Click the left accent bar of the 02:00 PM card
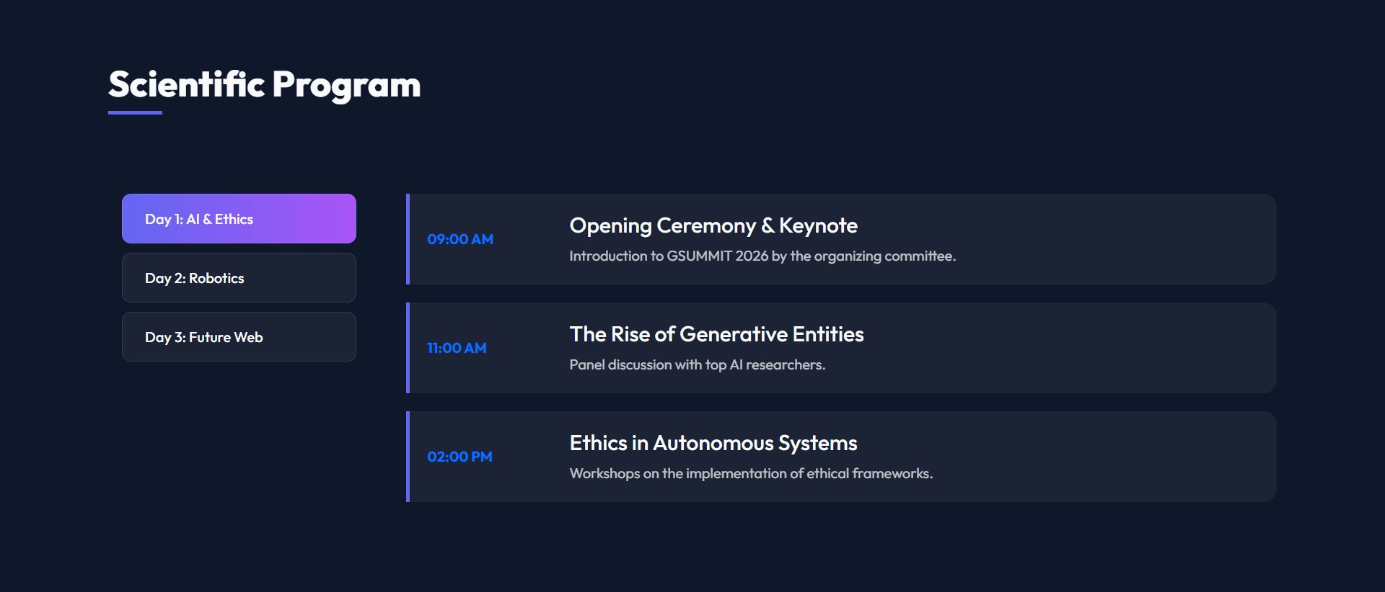The image size is (1385, 592). click(x=408, y=457)
